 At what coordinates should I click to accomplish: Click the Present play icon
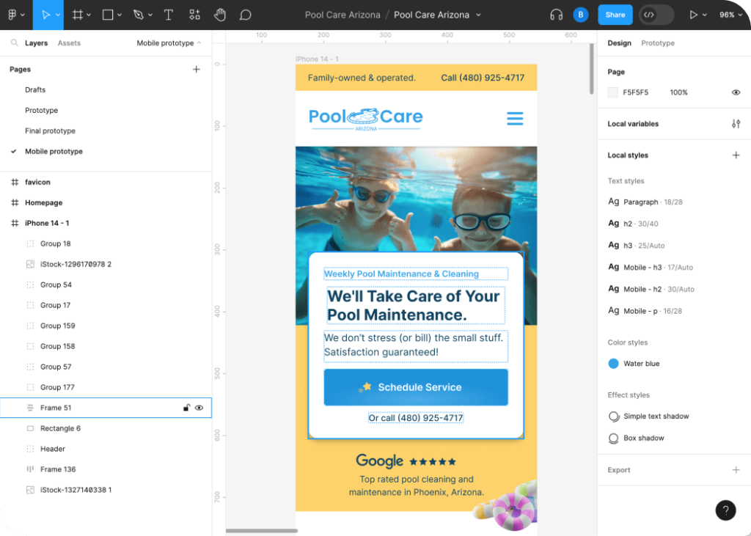[x=693, y=15]
